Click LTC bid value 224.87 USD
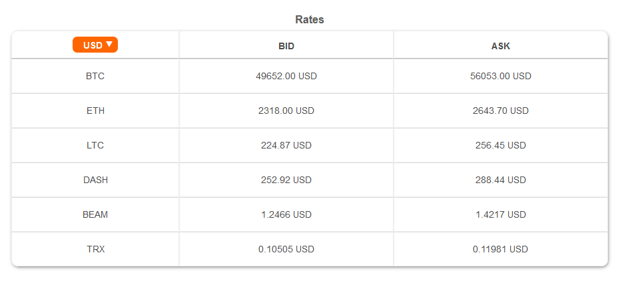This screenshot has height=287, width=624. (x=286, y=145)
